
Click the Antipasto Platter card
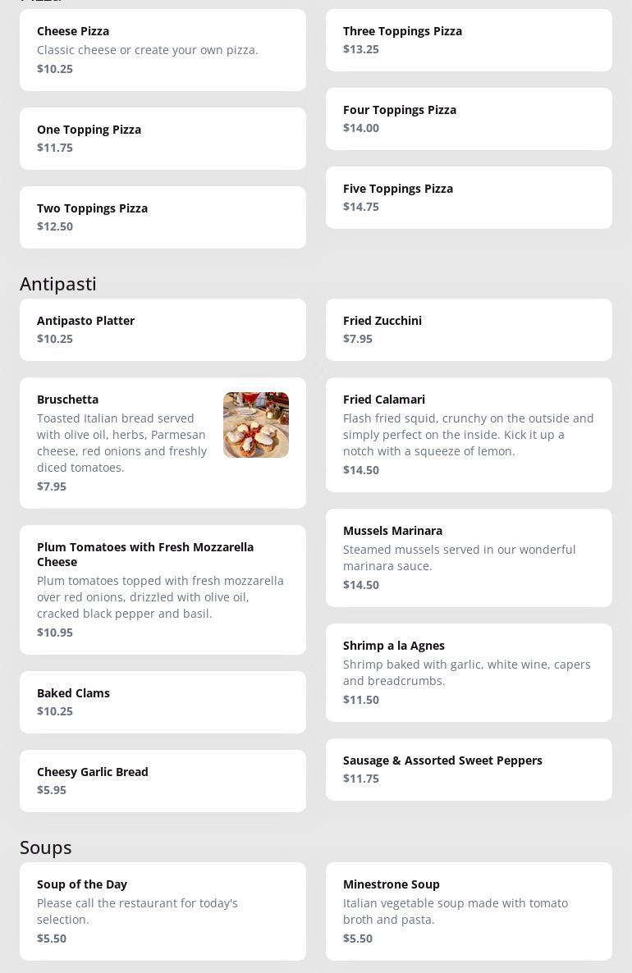[163, 330]
